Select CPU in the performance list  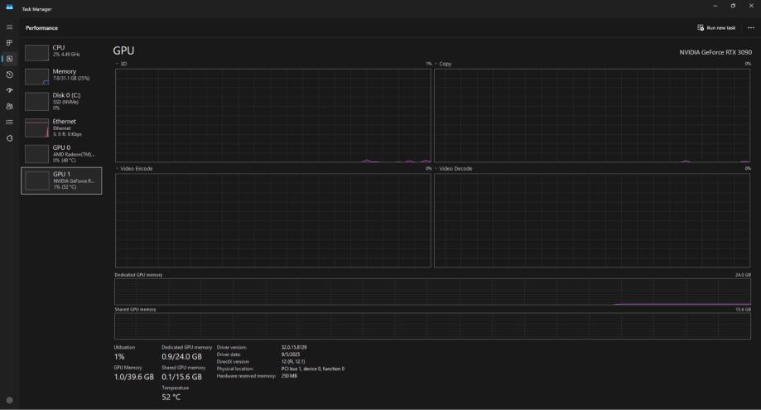click(x=61, y=51)
